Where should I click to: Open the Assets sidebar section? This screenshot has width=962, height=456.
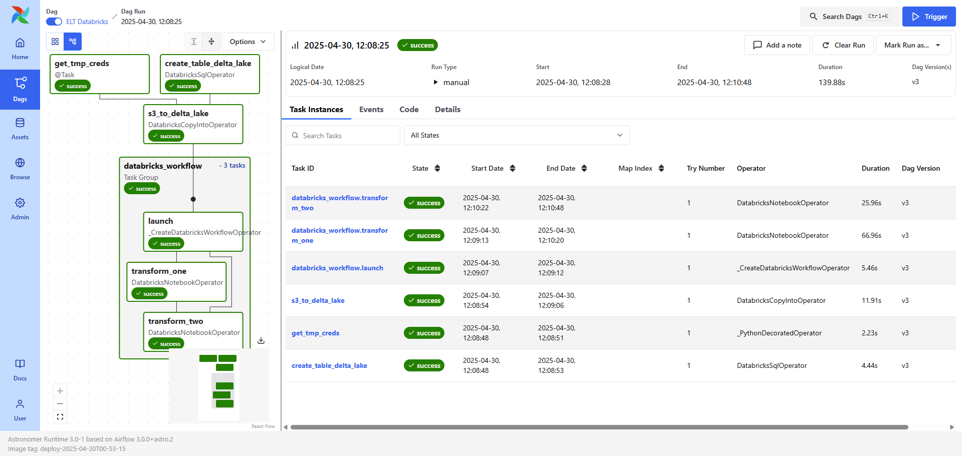click(20, 129)
